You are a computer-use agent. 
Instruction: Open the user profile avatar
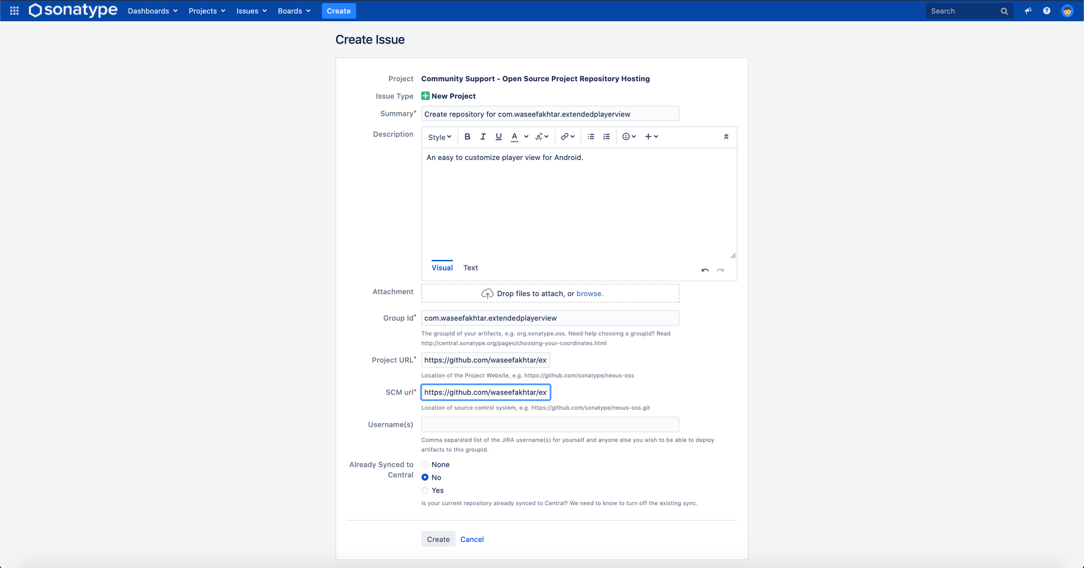coord(1067,11)
